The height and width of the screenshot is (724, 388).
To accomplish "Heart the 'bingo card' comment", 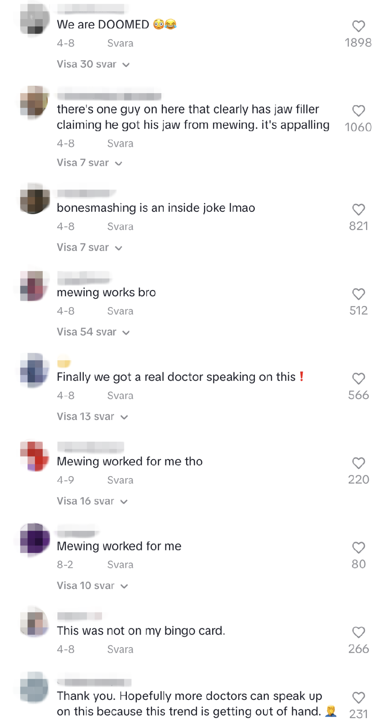I will point(358,632).
